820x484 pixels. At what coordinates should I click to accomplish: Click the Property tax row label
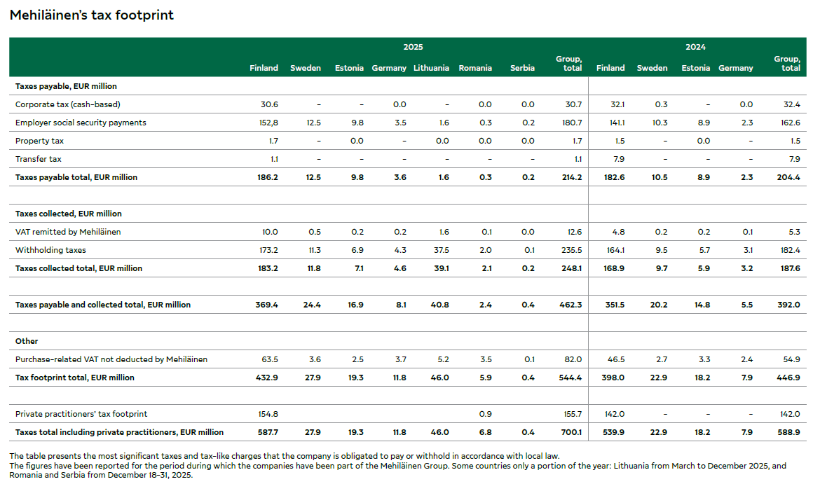click(x=39, y=141)
